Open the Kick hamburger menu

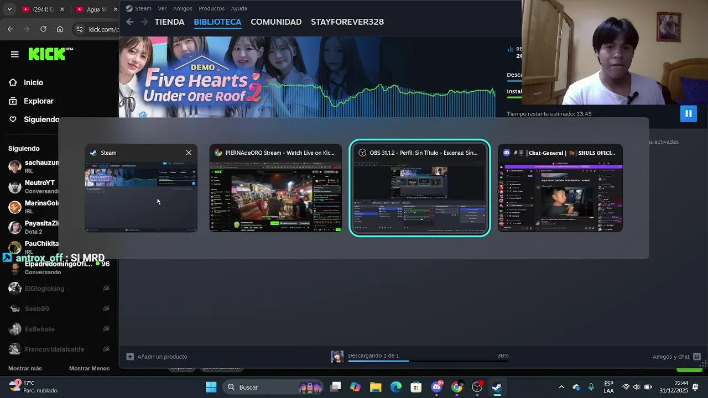click(x=15, y=54)
